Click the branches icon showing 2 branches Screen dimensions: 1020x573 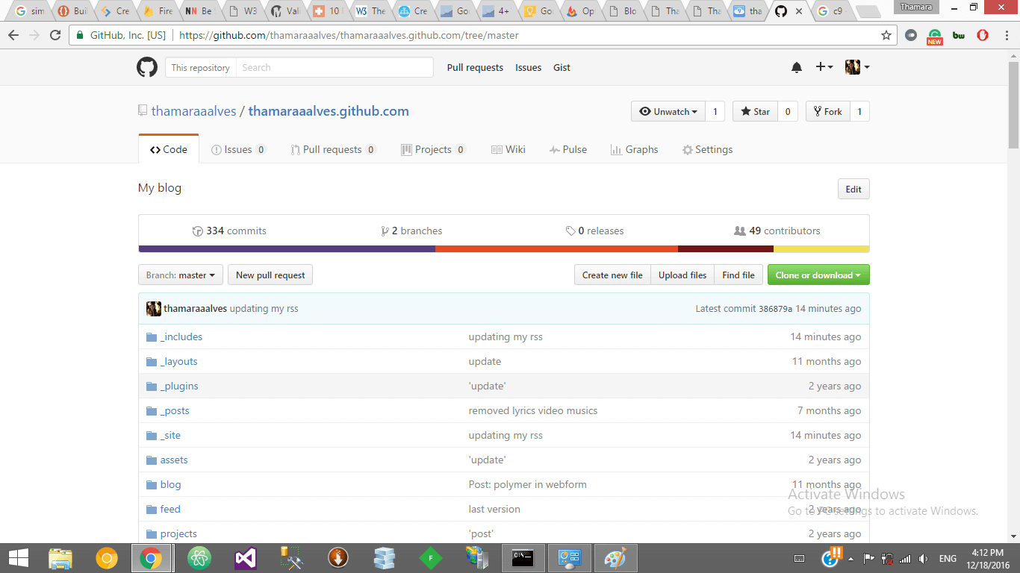[x=385, y=231]
